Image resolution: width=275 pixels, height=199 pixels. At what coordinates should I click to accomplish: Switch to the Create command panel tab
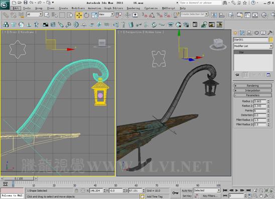235,33
